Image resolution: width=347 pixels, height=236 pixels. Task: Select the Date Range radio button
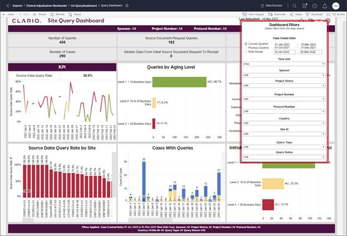[246, 51]
